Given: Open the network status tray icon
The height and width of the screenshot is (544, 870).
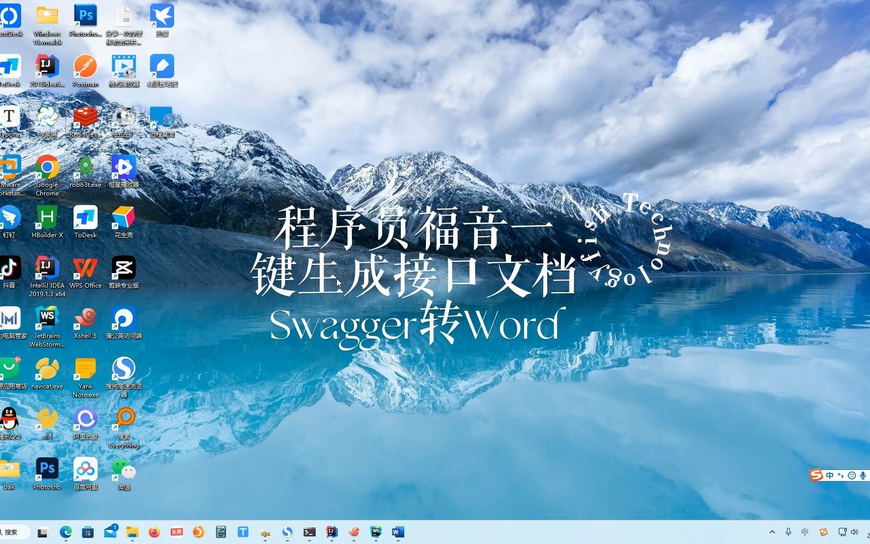Looking at the screenshot, I should coord(842,532).
